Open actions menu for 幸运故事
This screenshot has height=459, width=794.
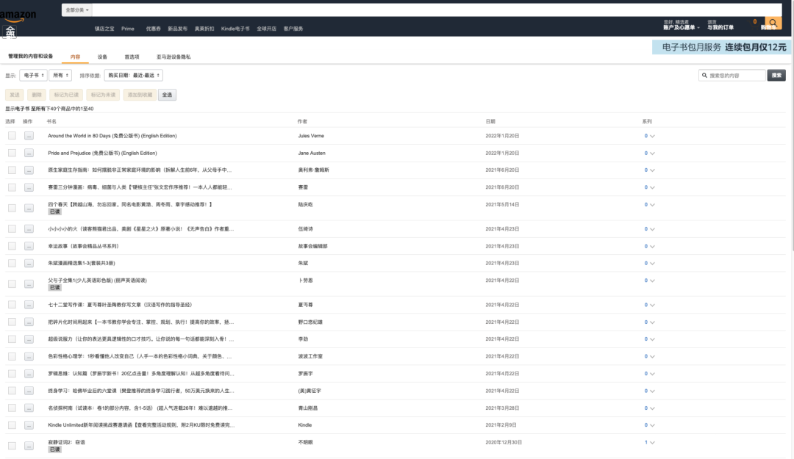click(x=29, y=246)
